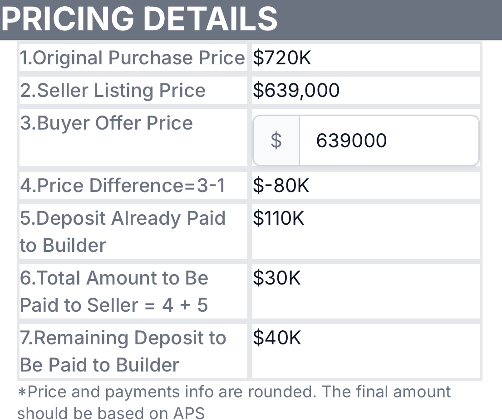Click the $110K deposit value
Viewport: 502px width, 420px height.
point(279,218)
